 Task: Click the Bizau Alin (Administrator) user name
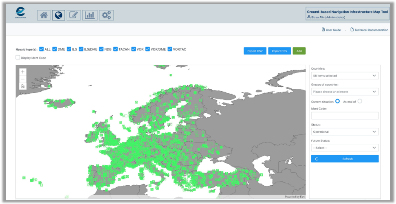point(328,18)
